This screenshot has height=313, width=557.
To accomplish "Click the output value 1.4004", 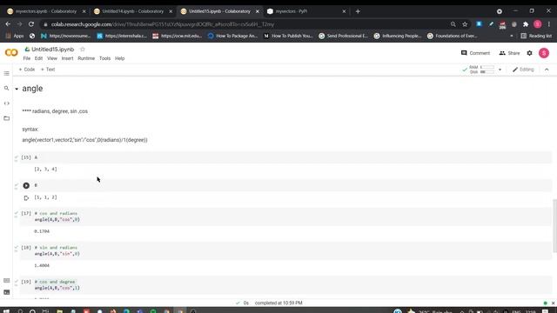I will (x=42, y=265).
